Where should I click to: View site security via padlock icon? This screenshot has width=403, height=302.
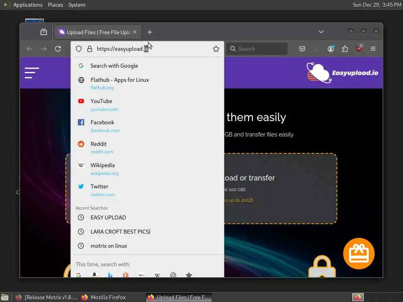pos(89,49)
